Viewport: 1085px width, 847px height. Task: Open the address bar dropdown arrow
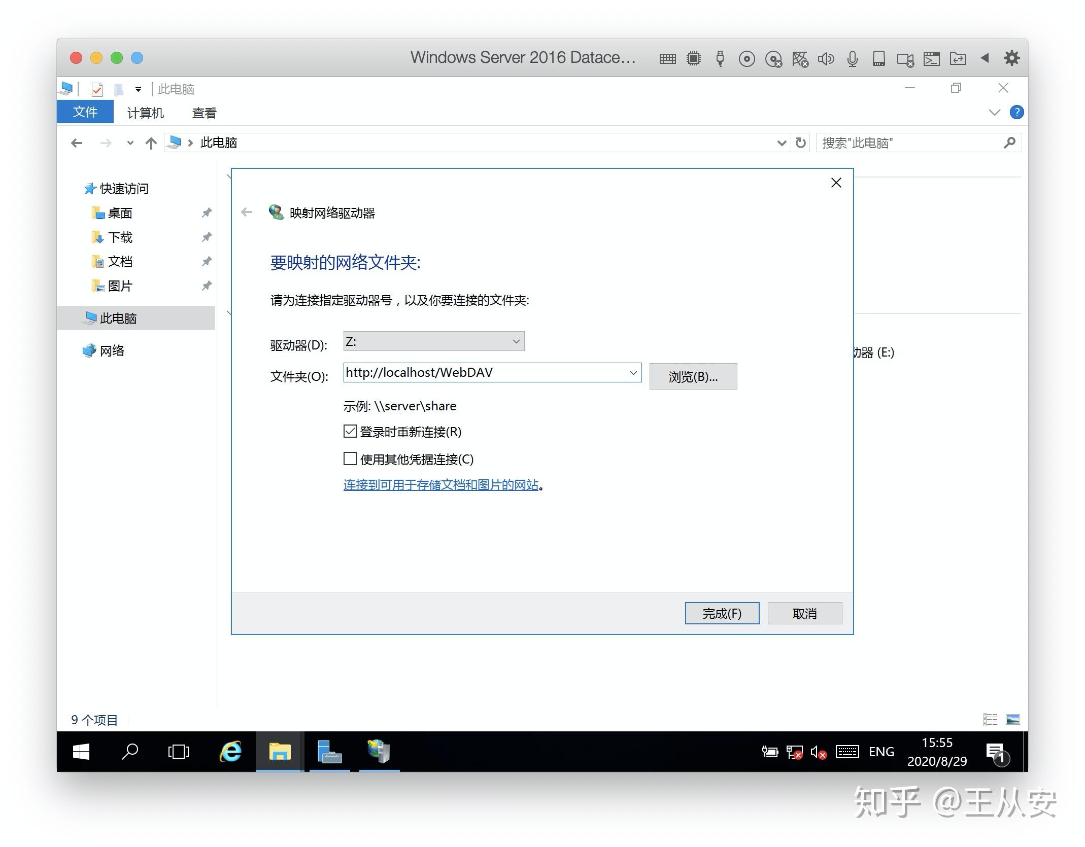pos(782,143)
